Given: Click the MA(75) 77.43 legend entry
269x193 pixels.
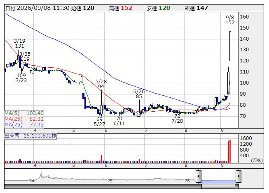Looking at the screenshot, I should pos(24,125).
